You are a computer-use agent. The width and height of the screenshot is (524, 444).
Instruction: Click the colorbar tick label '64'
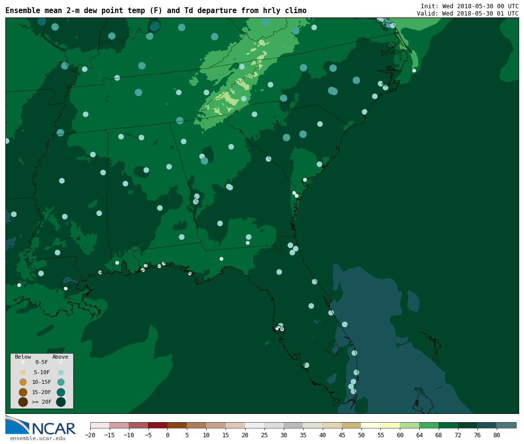coord(419,435)
